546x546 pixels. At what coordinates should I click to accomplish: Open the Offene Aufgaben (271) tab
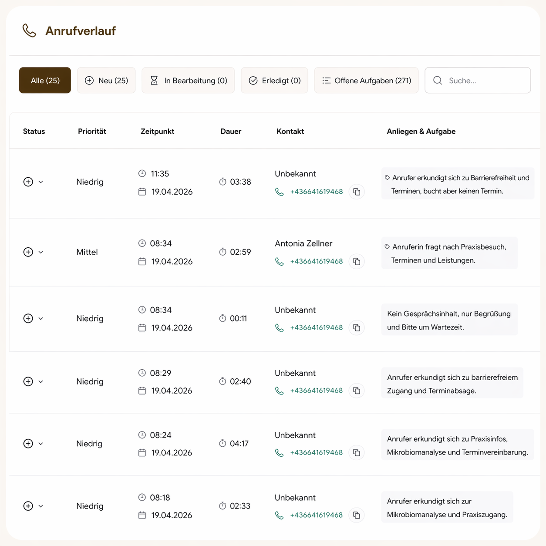click(x=366, y=80)
